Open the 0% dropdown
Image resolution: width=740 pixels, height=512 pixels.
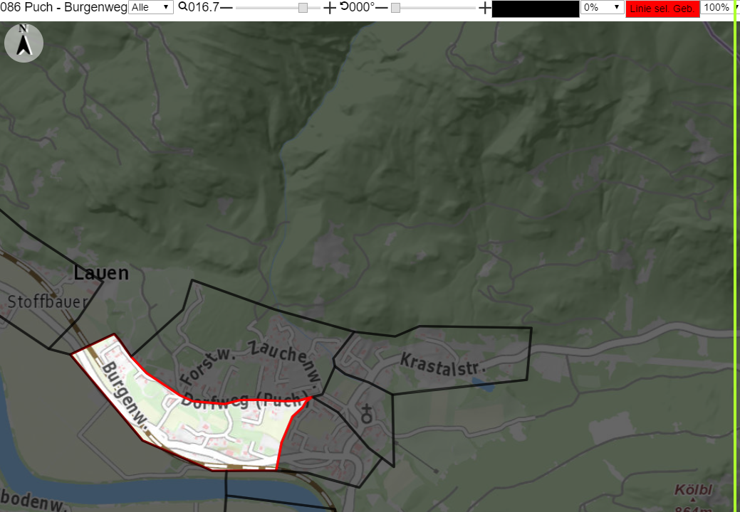(603, 7)
